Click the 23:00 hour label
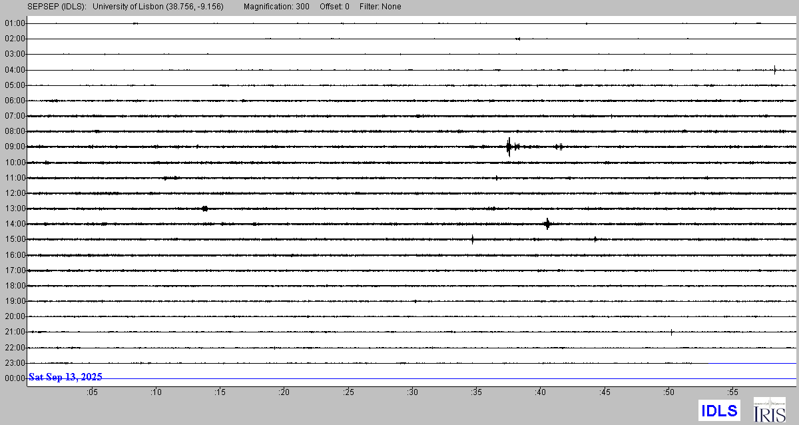This screenshot has width=799, height=425. pos(15,363)
